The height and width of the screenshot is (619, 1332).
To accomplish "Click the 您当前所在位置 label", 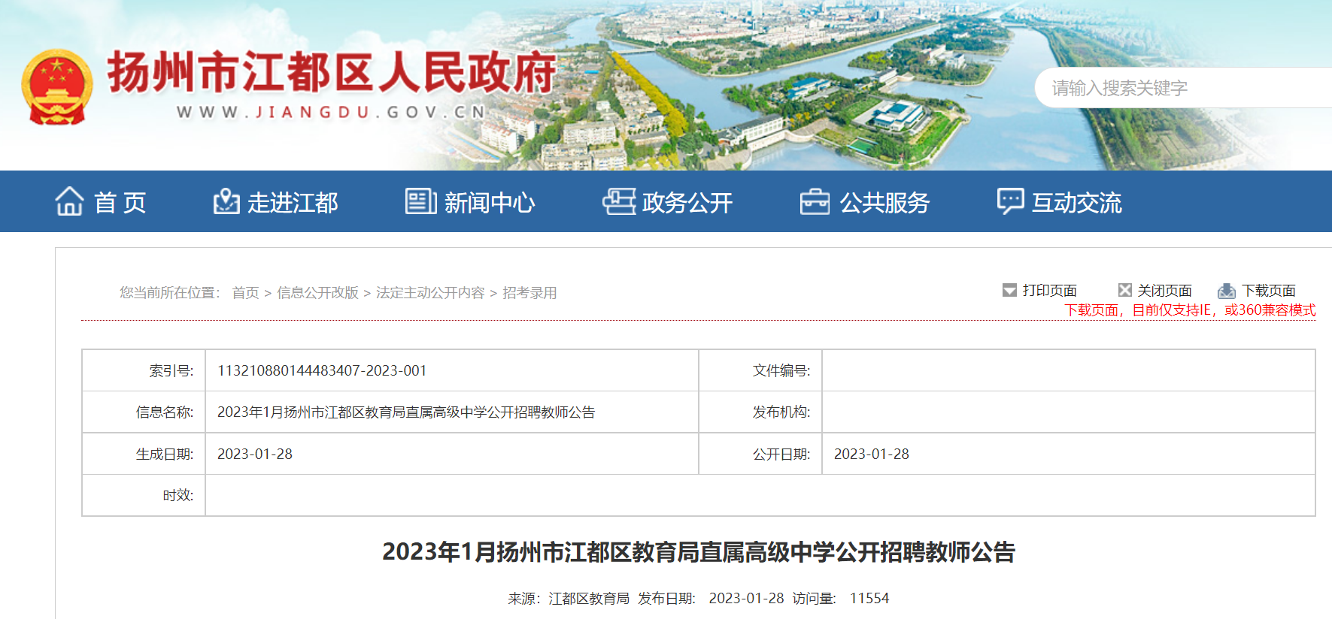I will coord(170,293).
